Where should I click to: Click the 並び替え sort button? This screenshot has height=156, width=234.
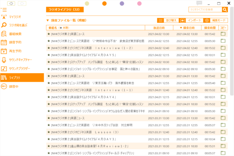click(x=171, y=20)
